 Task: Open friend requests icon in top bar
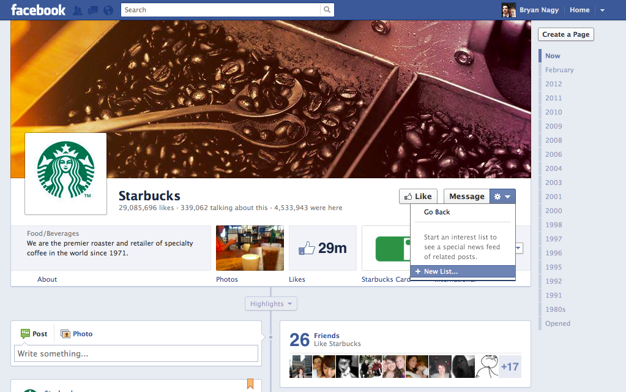[x=78, y=10]
